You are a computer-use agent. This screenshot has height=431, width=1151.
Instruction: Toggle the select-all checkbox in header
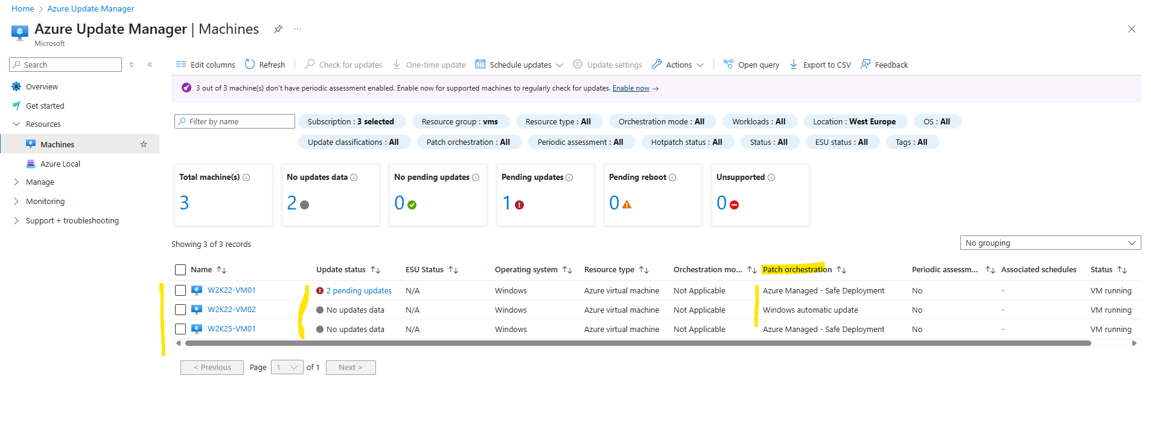pyautogui.click(x=180, y=270)
